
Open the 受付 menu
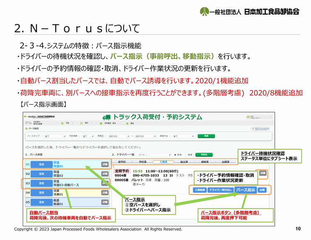[x=87, y=123]
